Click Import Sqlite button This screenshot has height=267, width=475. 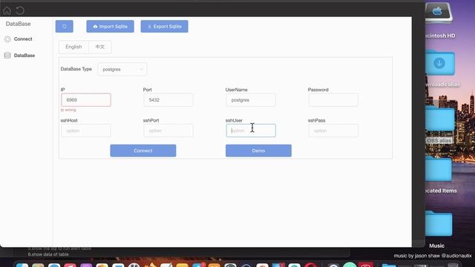111,27
